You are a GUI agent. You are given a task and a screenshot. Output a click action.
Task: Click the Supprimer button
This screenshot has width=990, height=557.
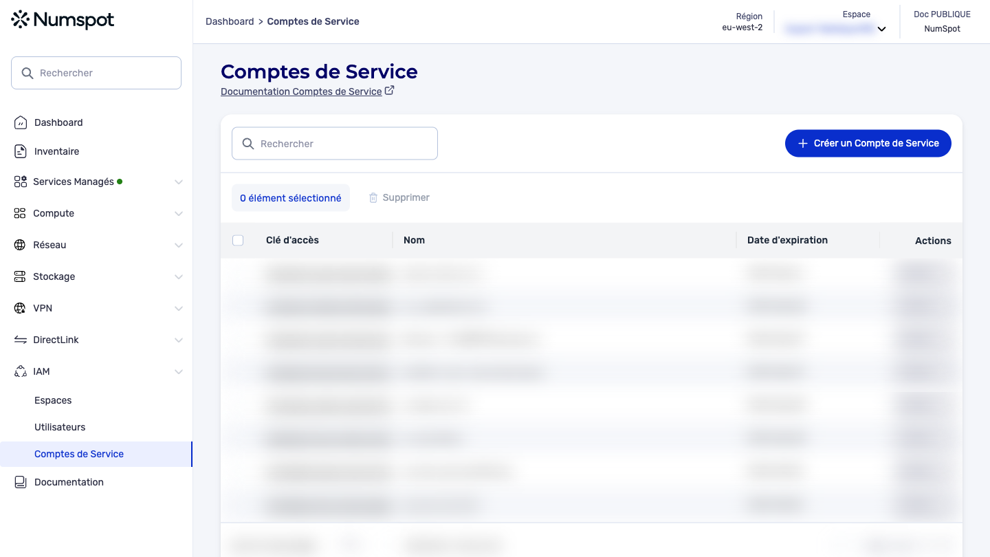click(399, 197)
